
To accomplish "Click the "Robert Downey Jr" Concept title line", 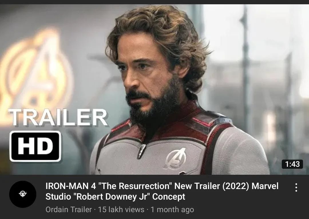I will tap(115, 197).
